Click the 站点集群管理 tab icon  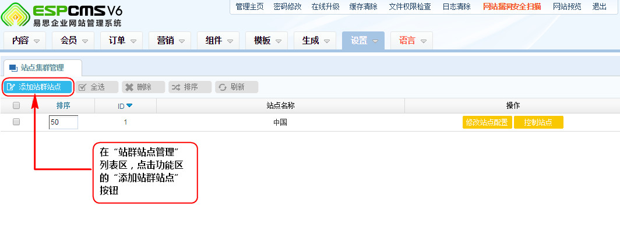tap(13, 68)
